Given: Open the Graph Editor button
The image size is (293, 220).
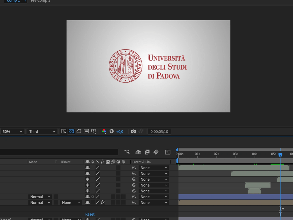Looking at the screenshot, I should tap(168, 152).
